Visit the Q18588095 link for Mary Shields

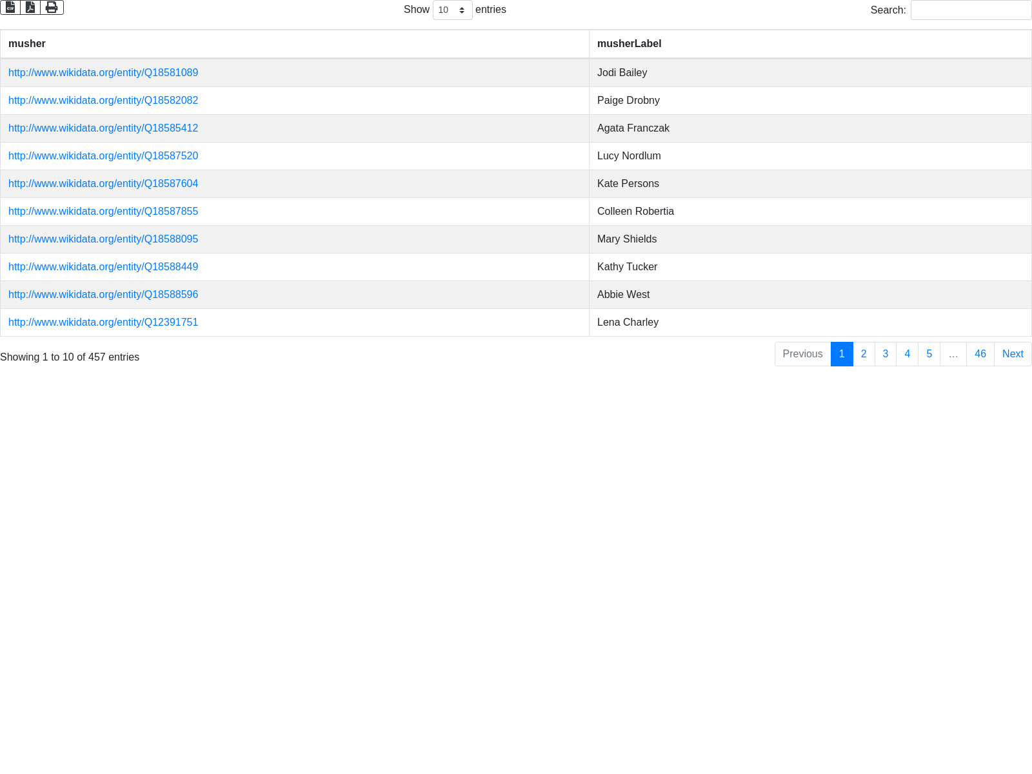point(103,239)
